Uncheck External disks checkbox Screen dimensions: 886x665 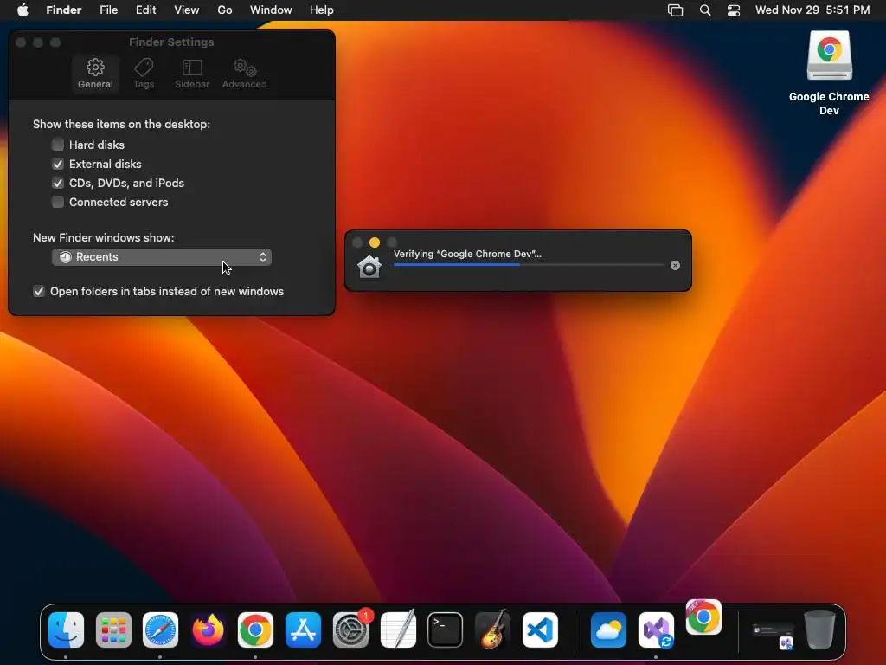[x=58, y=164]
